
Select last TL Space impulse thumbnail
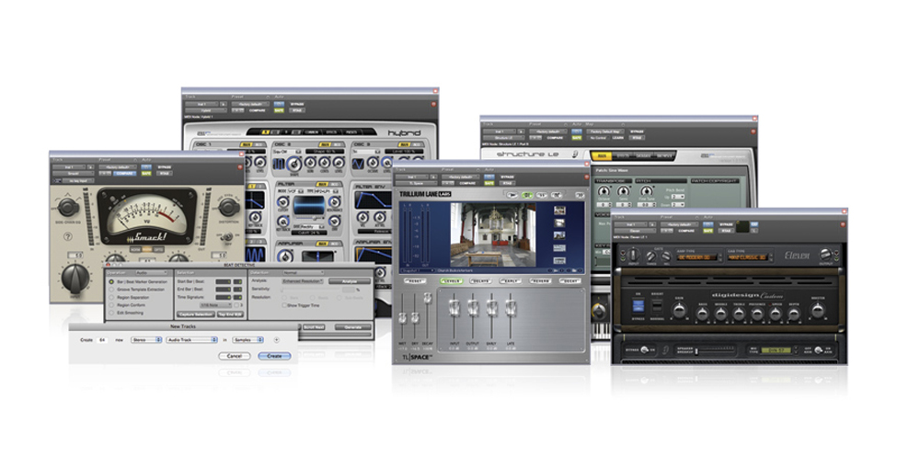tap(559, 260)
